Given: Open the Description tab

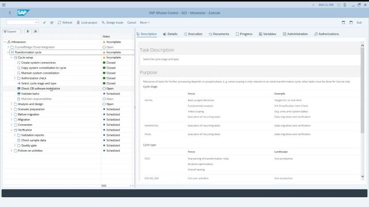Looking at the screenshot, I should click(146, 34).
